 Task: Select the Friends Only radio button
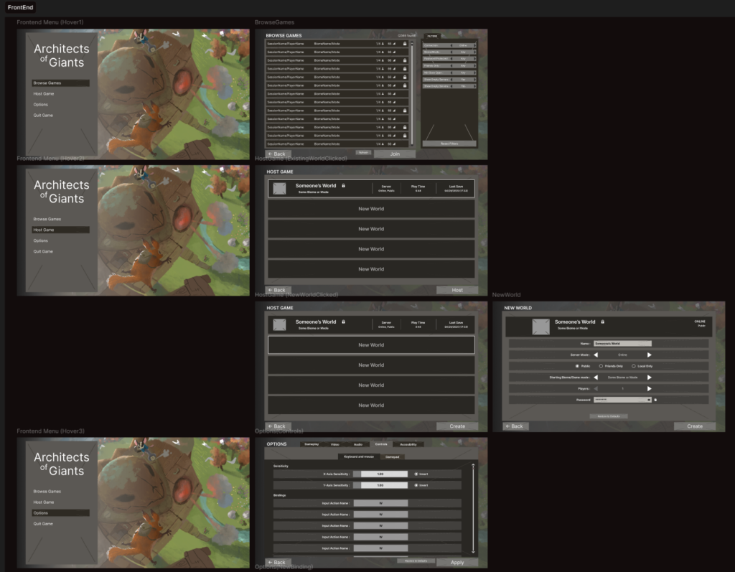click(601, 366)
